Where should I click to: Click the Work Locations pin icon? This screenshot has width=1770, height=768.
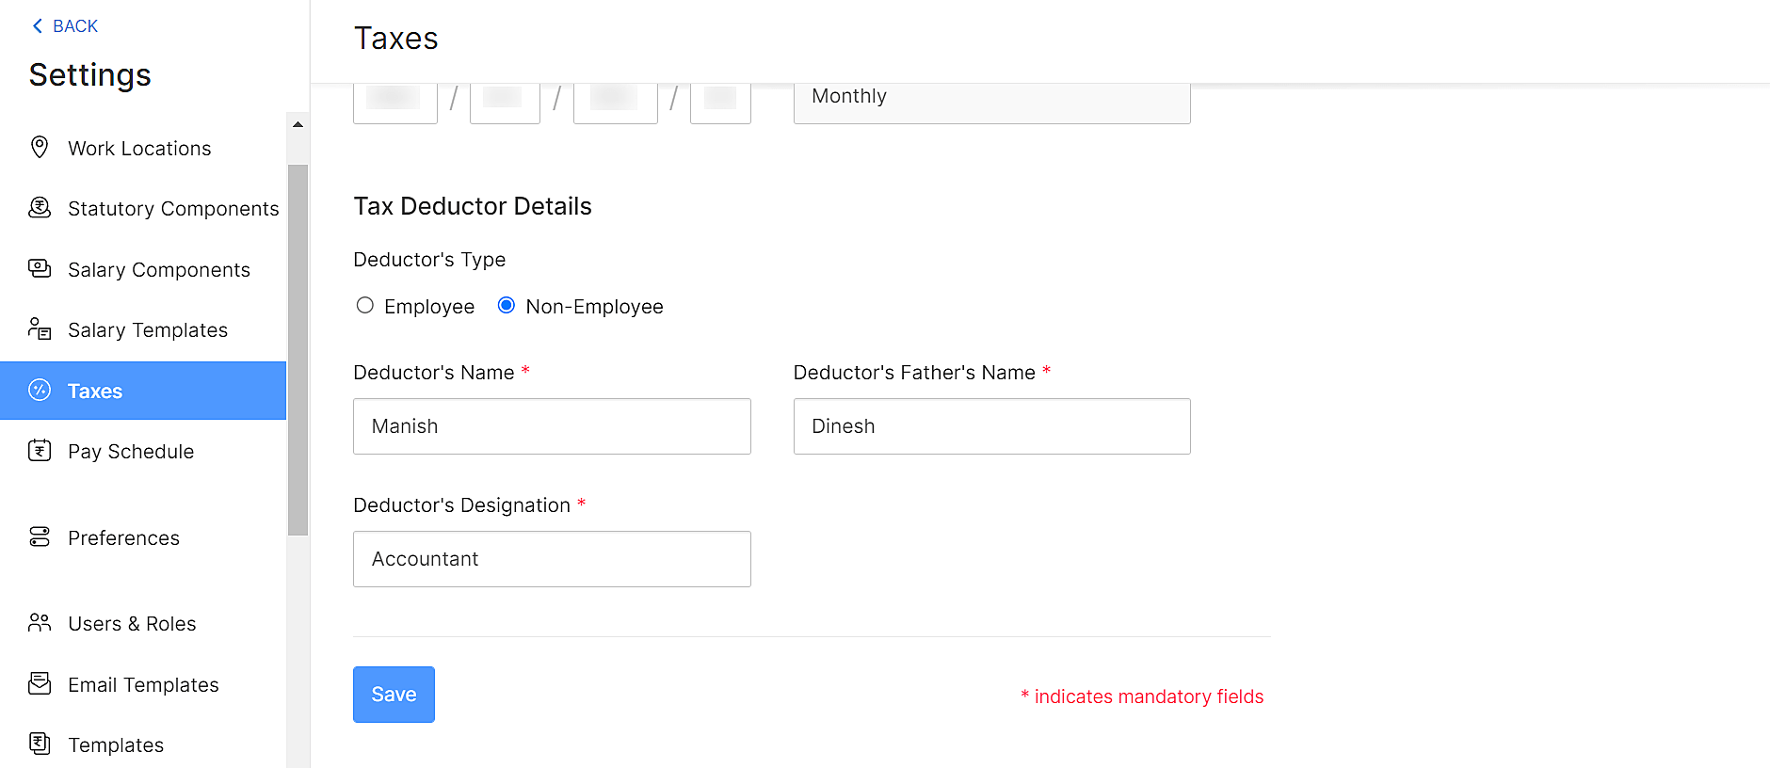(x=40, y=147)
